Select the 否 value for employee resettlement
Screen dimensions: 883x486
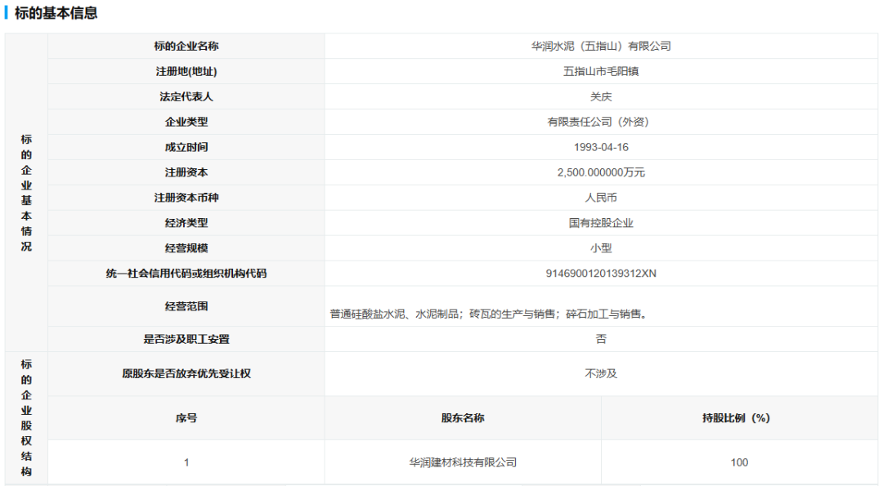click(601, 339)
